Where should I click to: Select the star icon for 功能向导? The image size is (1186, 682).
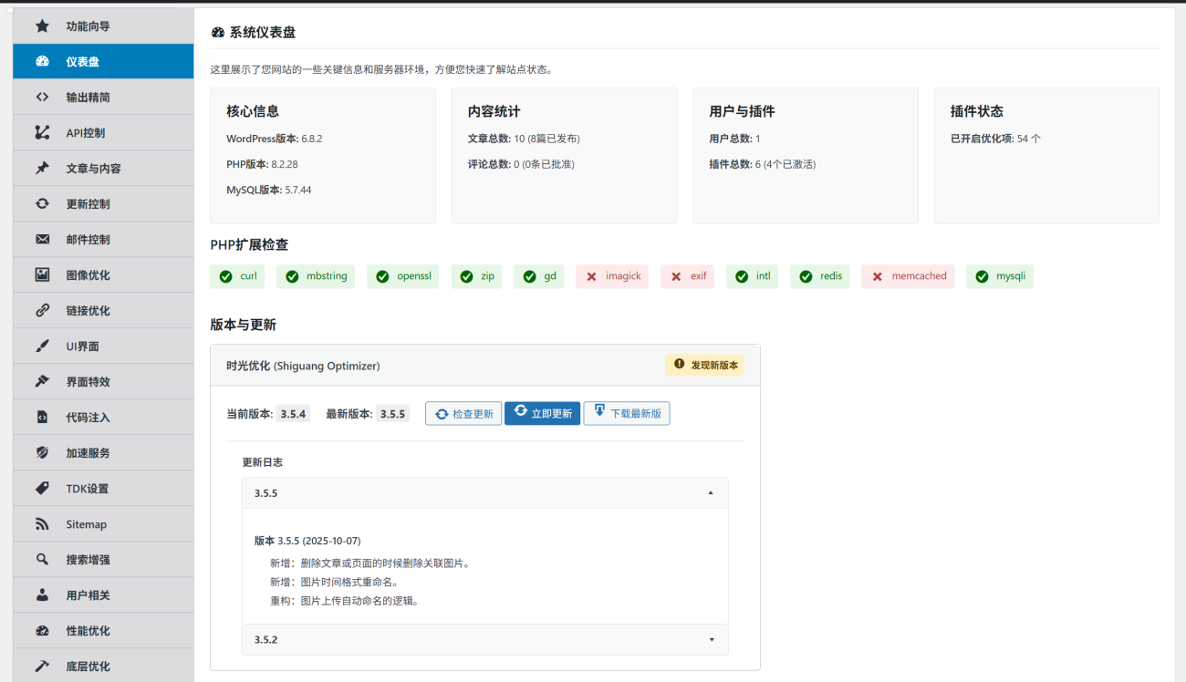41,26
